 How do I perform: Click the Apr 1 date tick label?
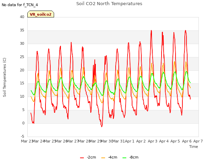pyautogui.click(x=130, y=141)
